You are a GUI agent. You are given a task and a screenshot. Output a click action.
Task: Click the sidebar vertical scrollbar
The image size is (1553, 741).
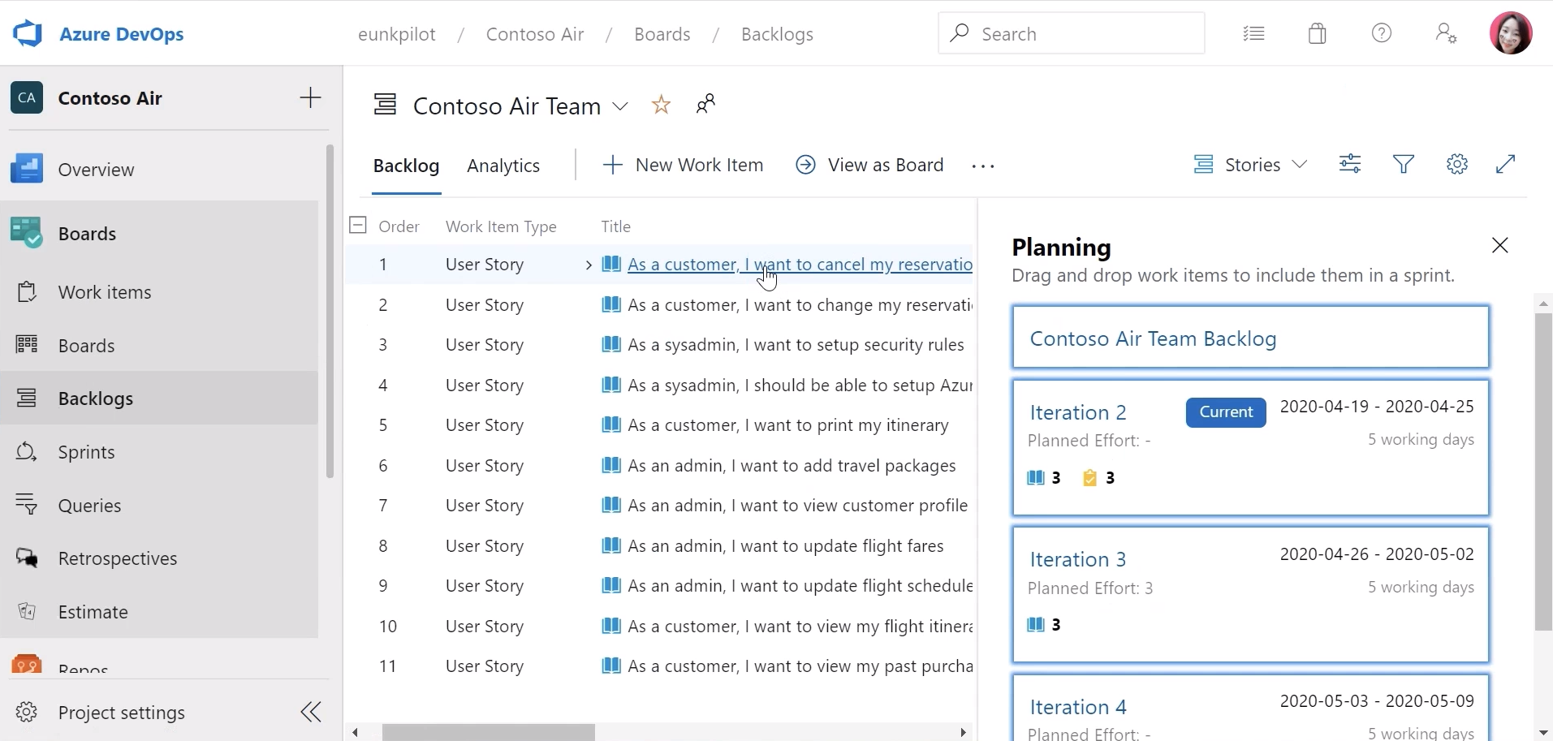(330, 312)
